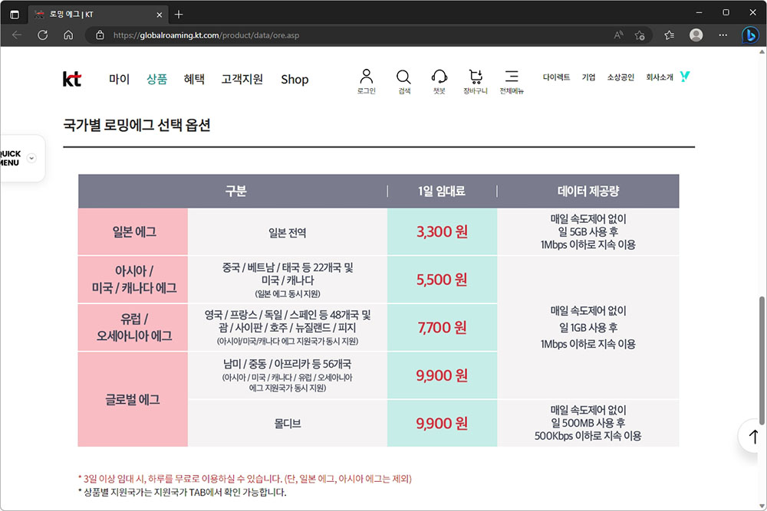Click the 국가별 로밍에그 선택 옵션 heading
Image resolution: width=767 pixels, height=511 pixels.
137,125
